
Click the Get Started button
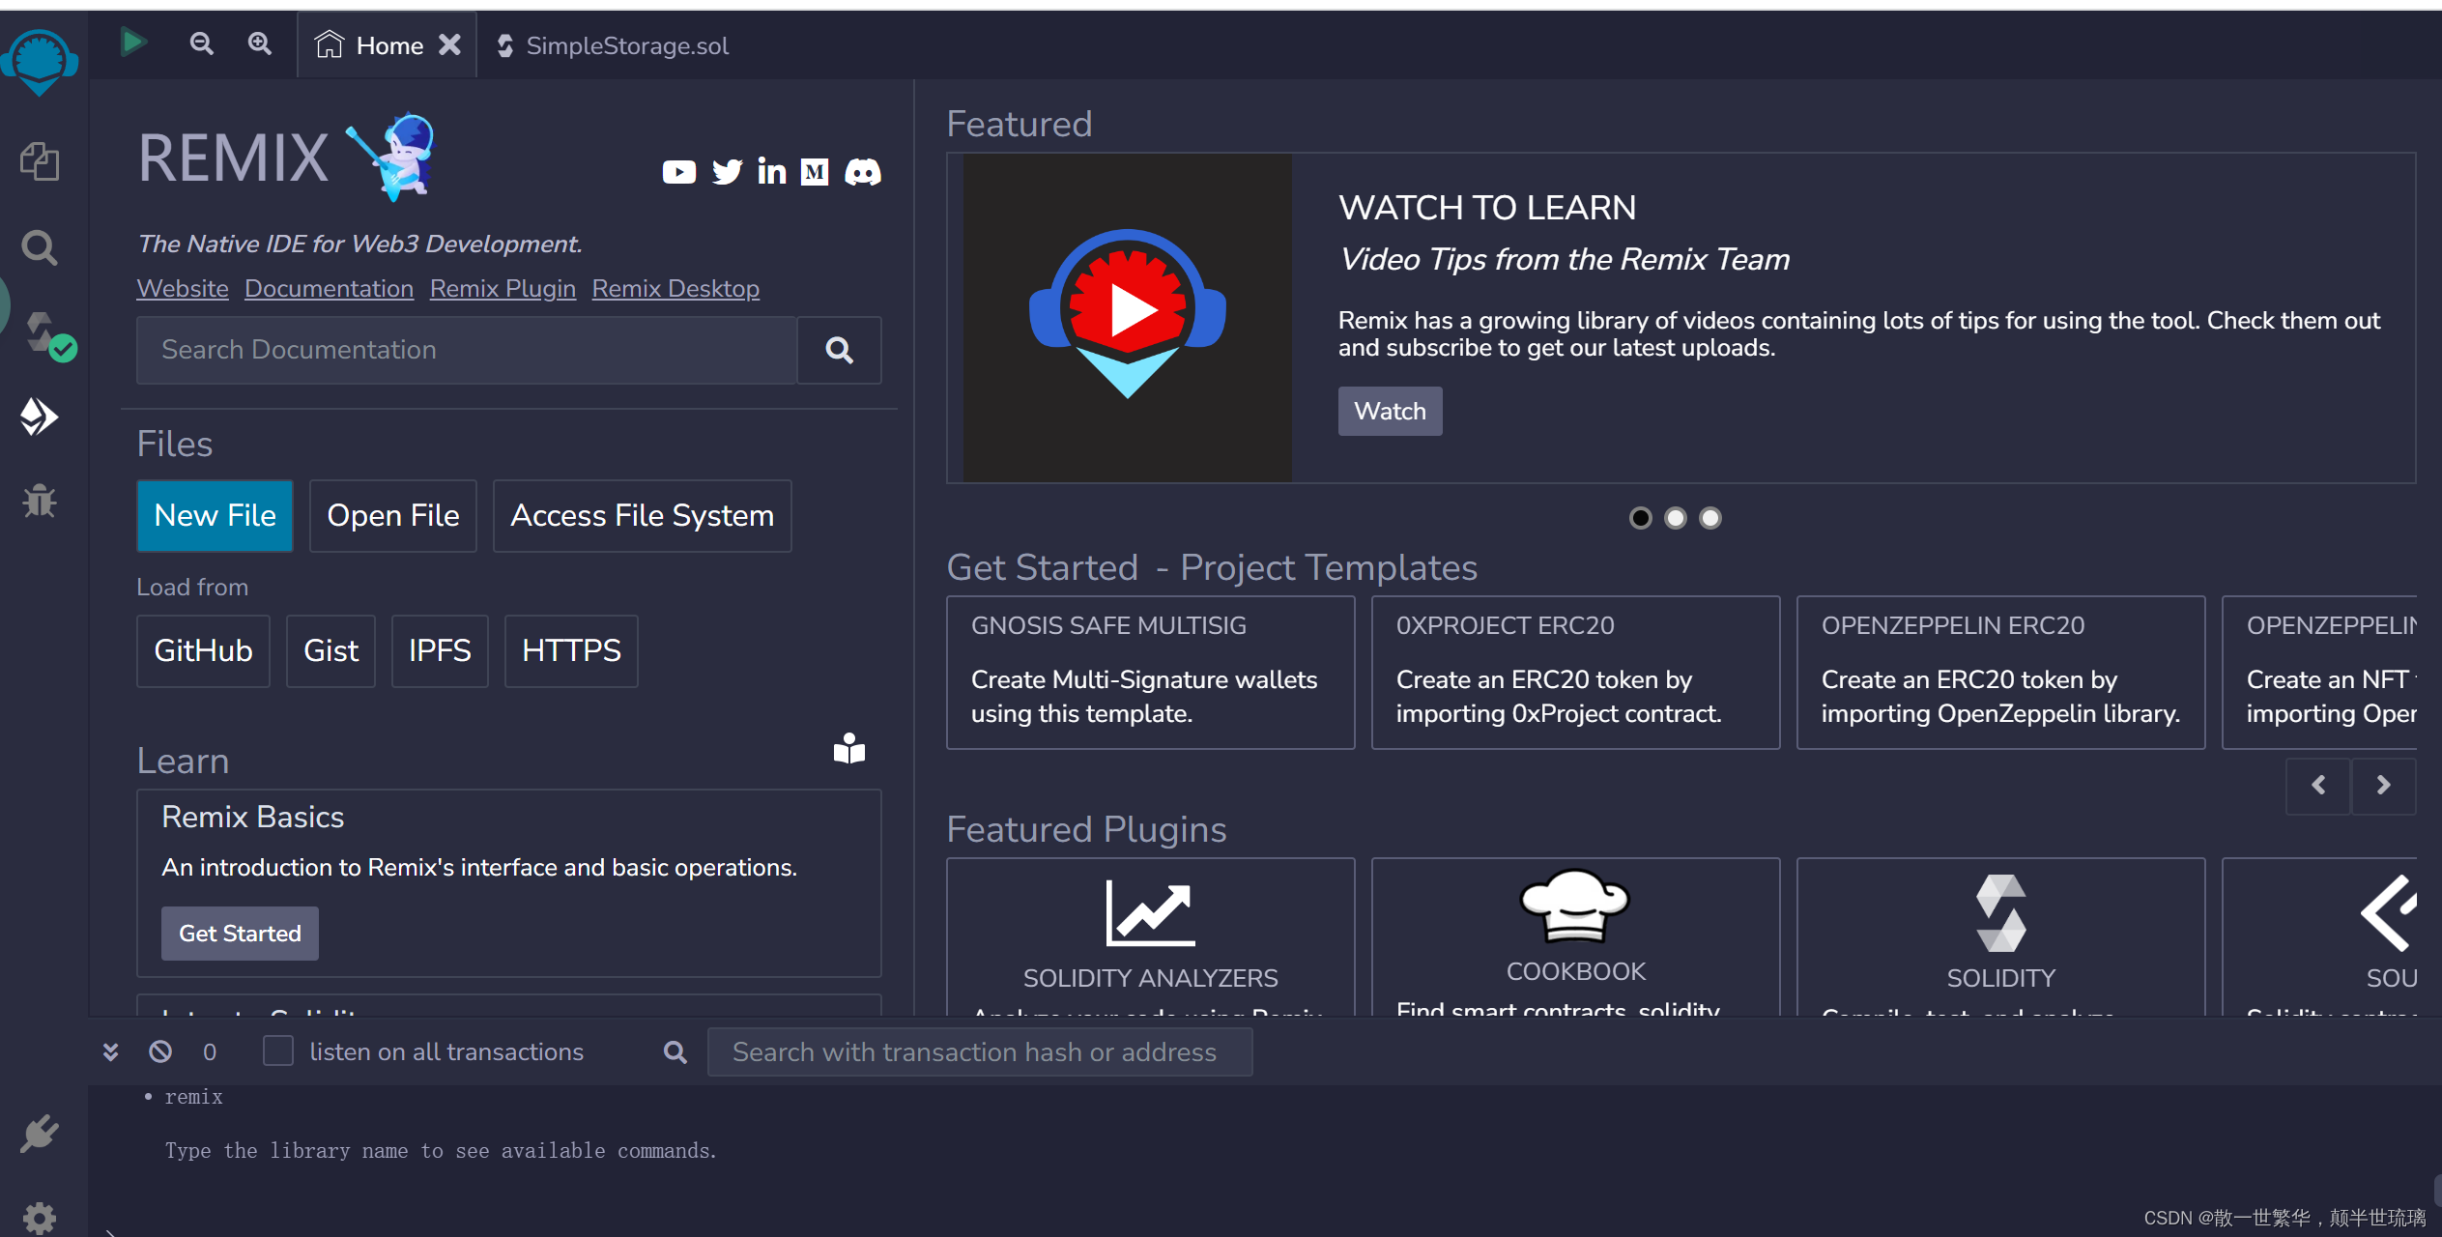[240, 935]
